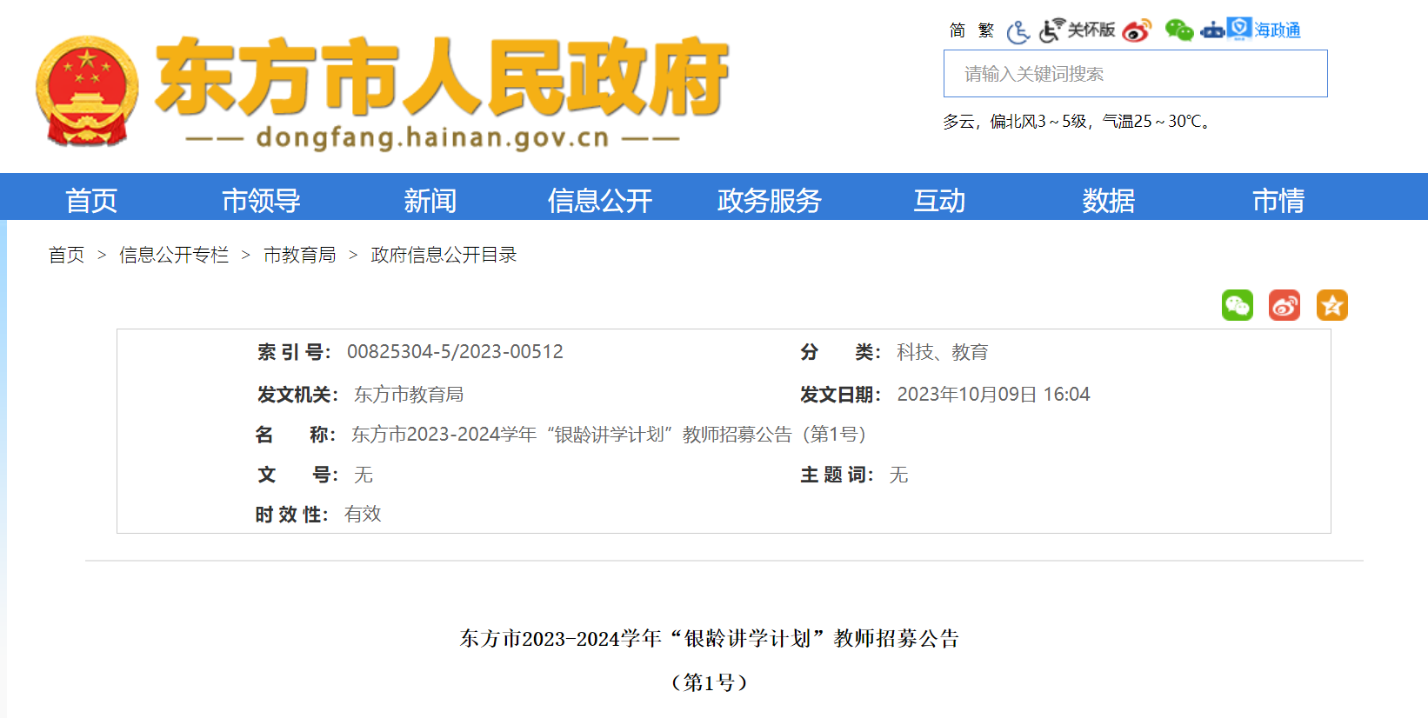1428x718 pixels.
Task: Click the index number 00825304-5/2023-00512
Action: pos(455,352)
